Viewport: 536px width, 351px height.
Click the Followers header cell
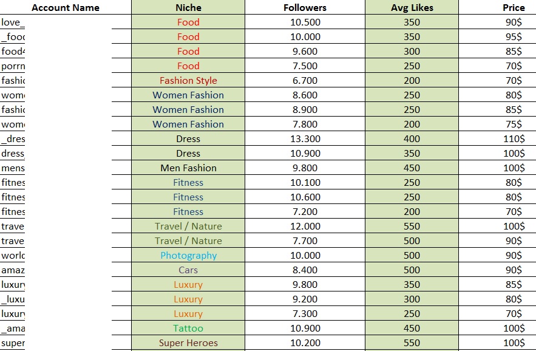pyautogui.click(x=305, y=7)
